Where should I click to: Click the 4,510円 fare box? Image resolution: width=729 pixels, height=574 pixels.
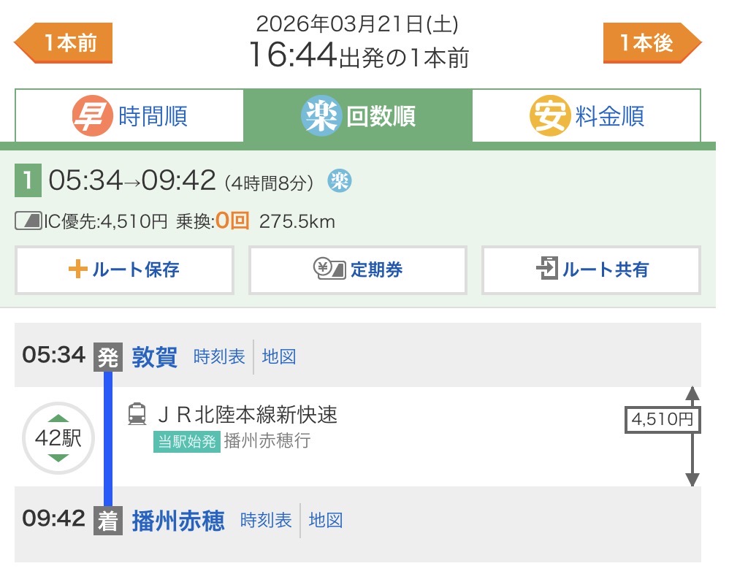coord(662,420)
